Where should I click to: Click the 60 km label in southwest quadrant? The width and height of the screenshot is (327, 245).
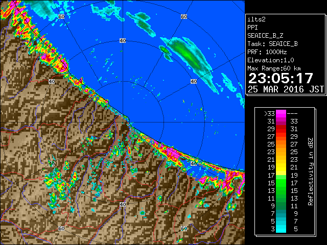coord(61,229)
